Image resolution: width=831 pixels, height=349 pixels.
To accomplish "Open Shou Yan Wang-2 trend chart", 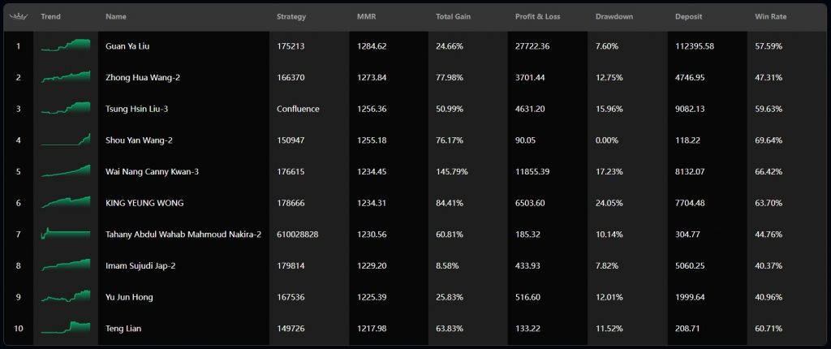I will coord(66,140).
